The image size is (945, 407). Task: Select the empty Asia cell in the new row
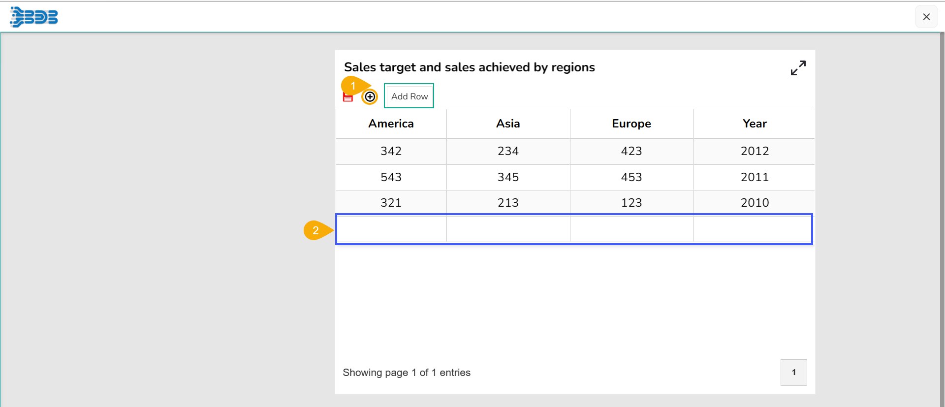coord(508,229)
